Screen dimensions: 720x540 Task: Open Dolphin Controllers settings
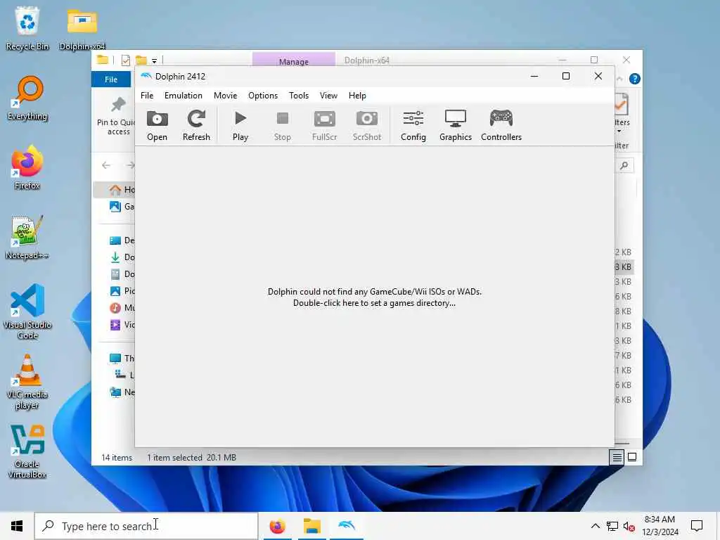pyautogui.click(x=501, y=125)
